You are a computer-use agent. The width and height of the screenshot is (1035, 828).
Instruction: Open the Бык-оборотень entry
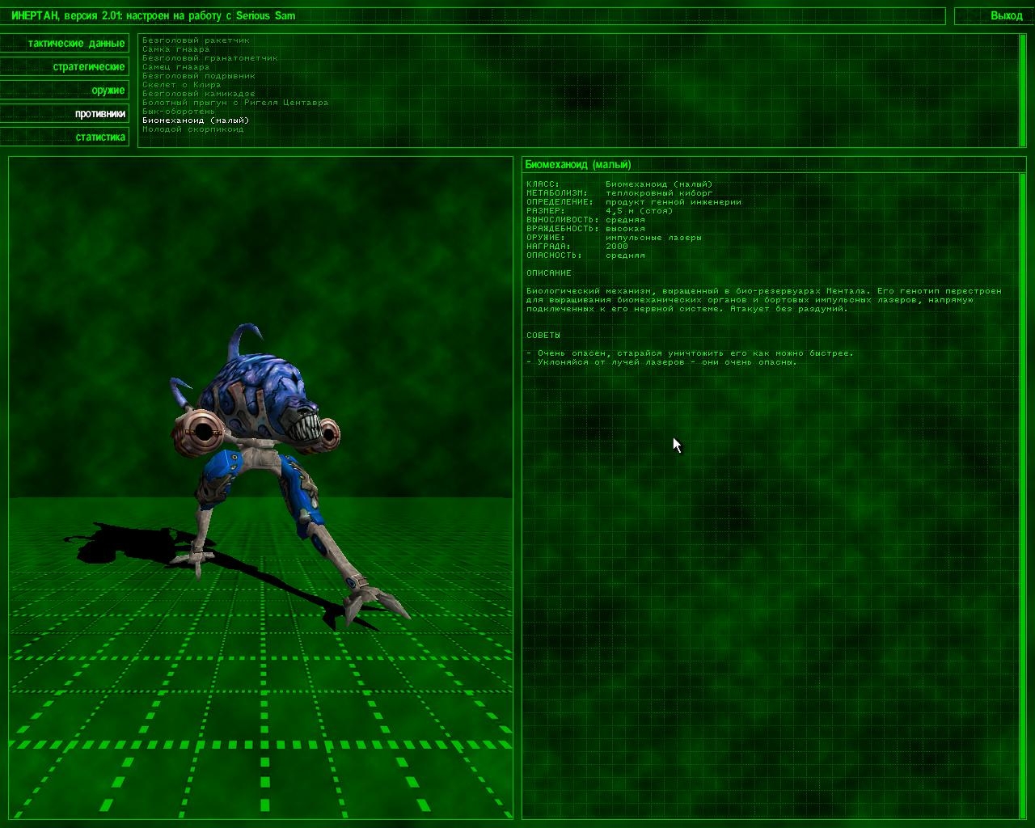click(x=179, y=111)
